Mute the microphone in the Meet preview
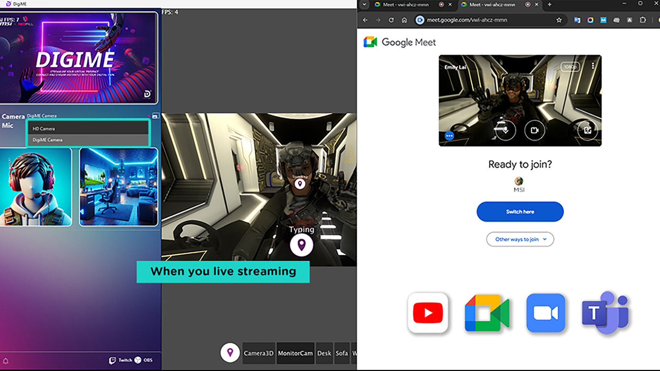660x371 pixels. (505, 131)
